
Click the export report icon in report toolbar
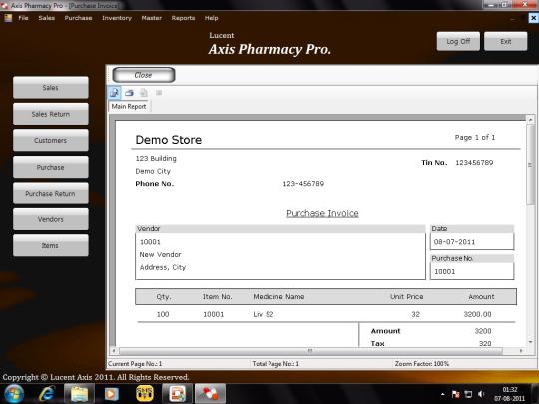[x=115, y=93]
